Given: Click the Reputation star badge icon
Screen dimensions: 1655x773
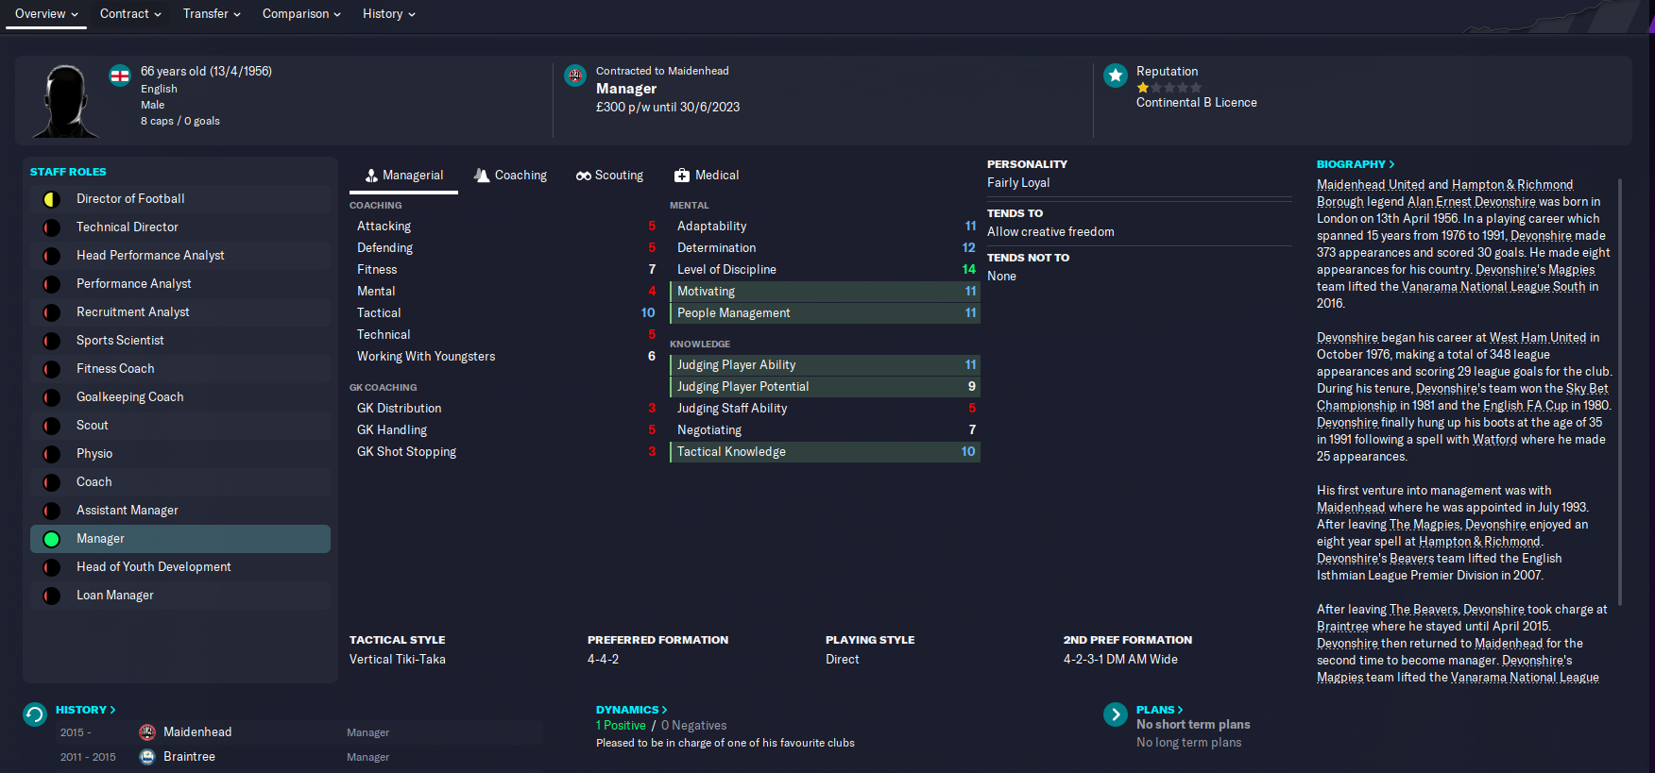Looking at the screenshot, I should 1116,76.
